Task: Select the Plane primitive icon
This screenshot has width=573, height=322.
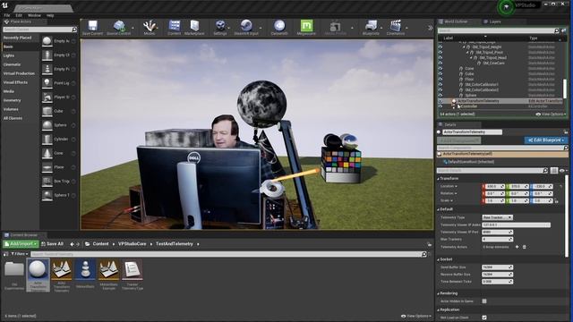Action: tap(47, 167)
